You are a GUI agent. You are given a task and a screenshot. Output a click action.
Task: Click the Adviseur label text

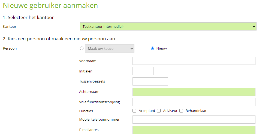(x=170, y=111)
